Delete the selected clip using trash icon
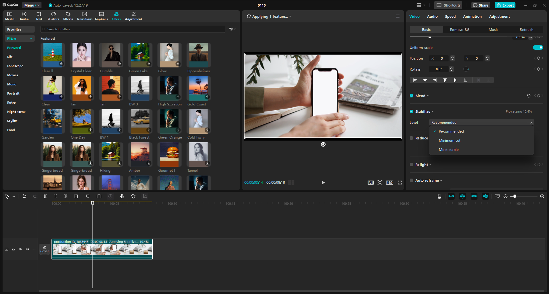This screenshot has height=294, width=549. 76,196
